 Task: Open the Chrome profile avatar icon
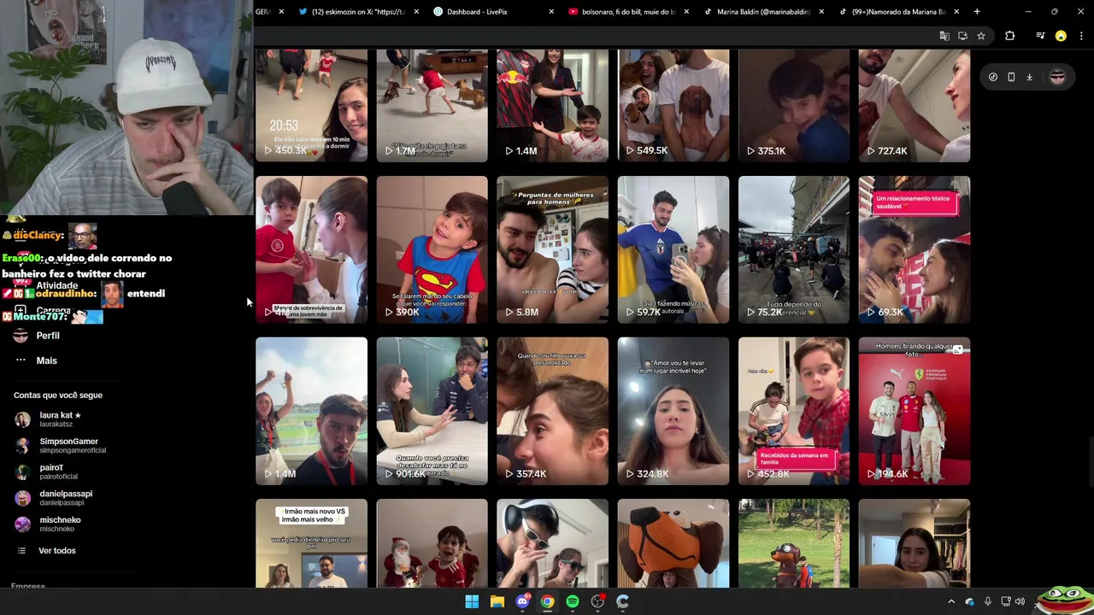point(1061,36)
